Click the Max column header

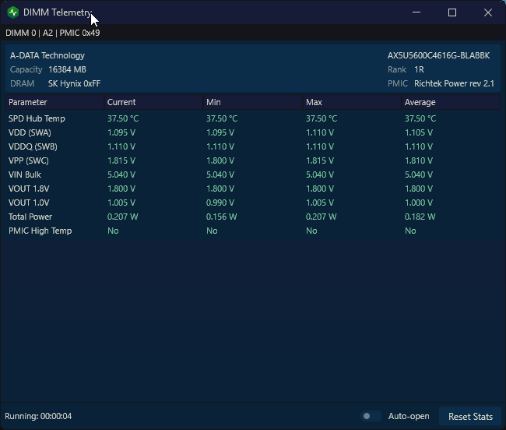[x=352, y=102]
